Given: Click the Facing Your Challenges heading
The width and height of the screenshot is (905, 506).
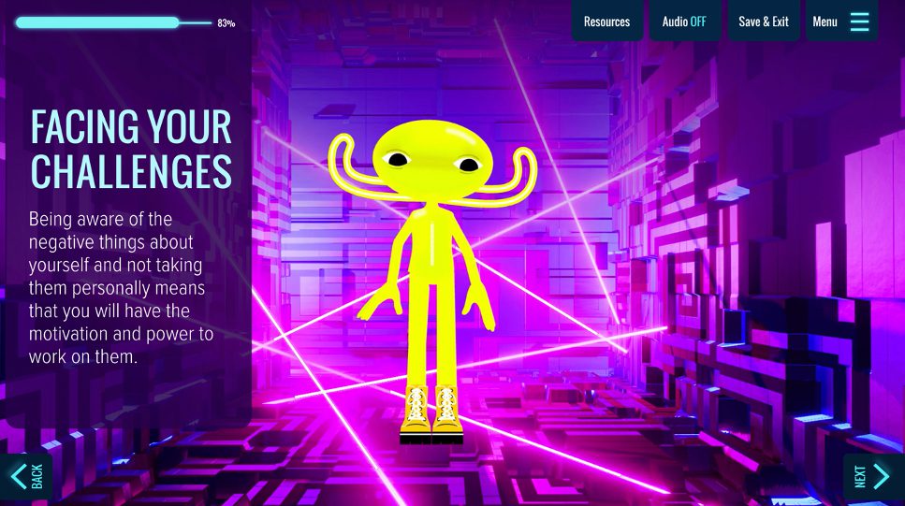Looking at the screenshot, I should [131, 149].
